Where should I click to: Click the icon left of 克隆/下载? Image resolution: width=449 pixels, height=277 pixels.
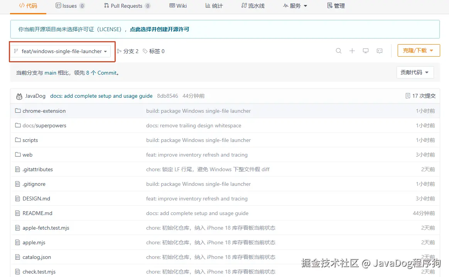[x=380, y=51]
